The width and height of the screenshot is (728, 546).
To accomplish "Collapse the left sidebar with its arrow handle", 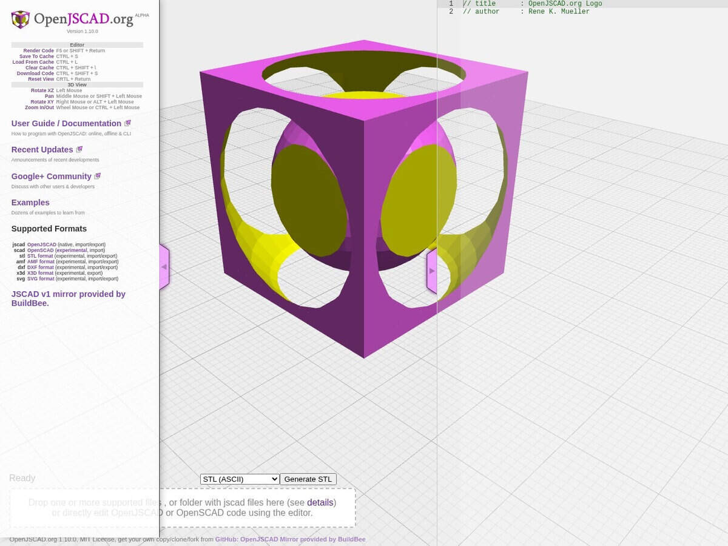I will click(164, 267).
